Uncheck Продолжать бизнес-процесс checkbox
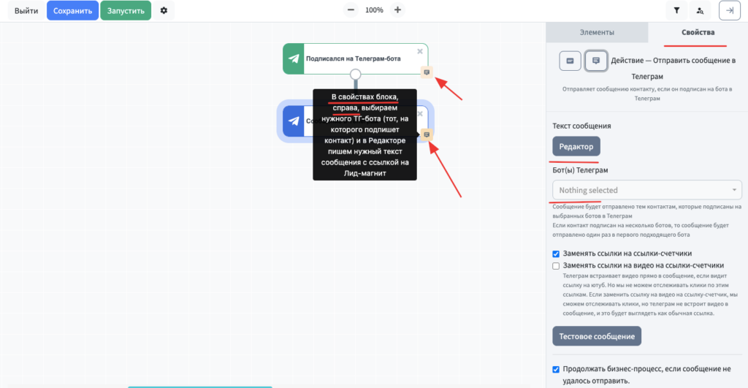 point(557,369)
